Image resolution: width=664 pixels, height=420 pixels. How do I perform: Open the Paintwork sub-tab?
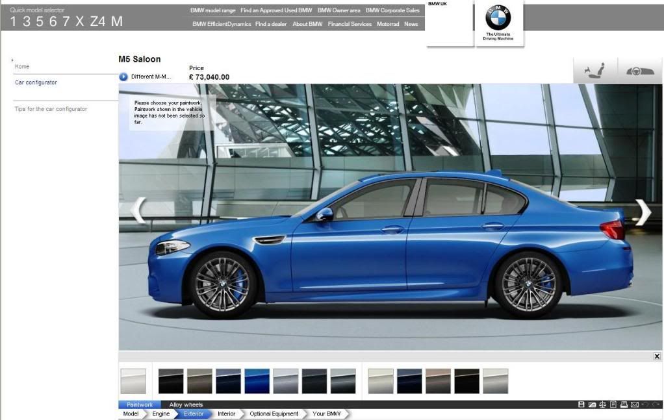click(x=140, y=405)
